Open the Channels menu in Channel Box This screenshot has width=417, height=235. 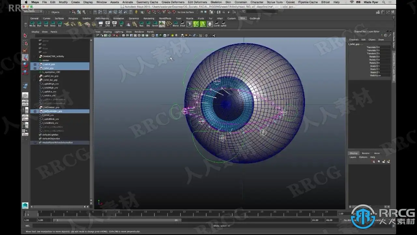pyautogui.click(x=353, y=39)
